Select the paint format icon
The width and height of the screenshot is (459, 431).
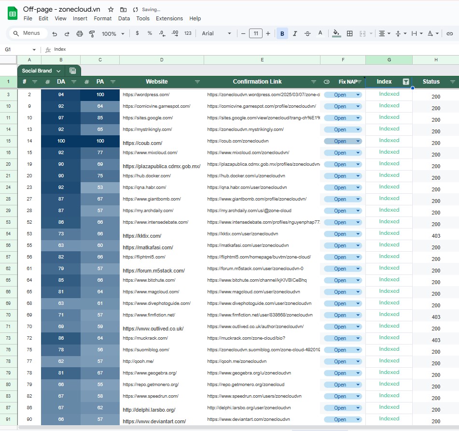point(92,34)
